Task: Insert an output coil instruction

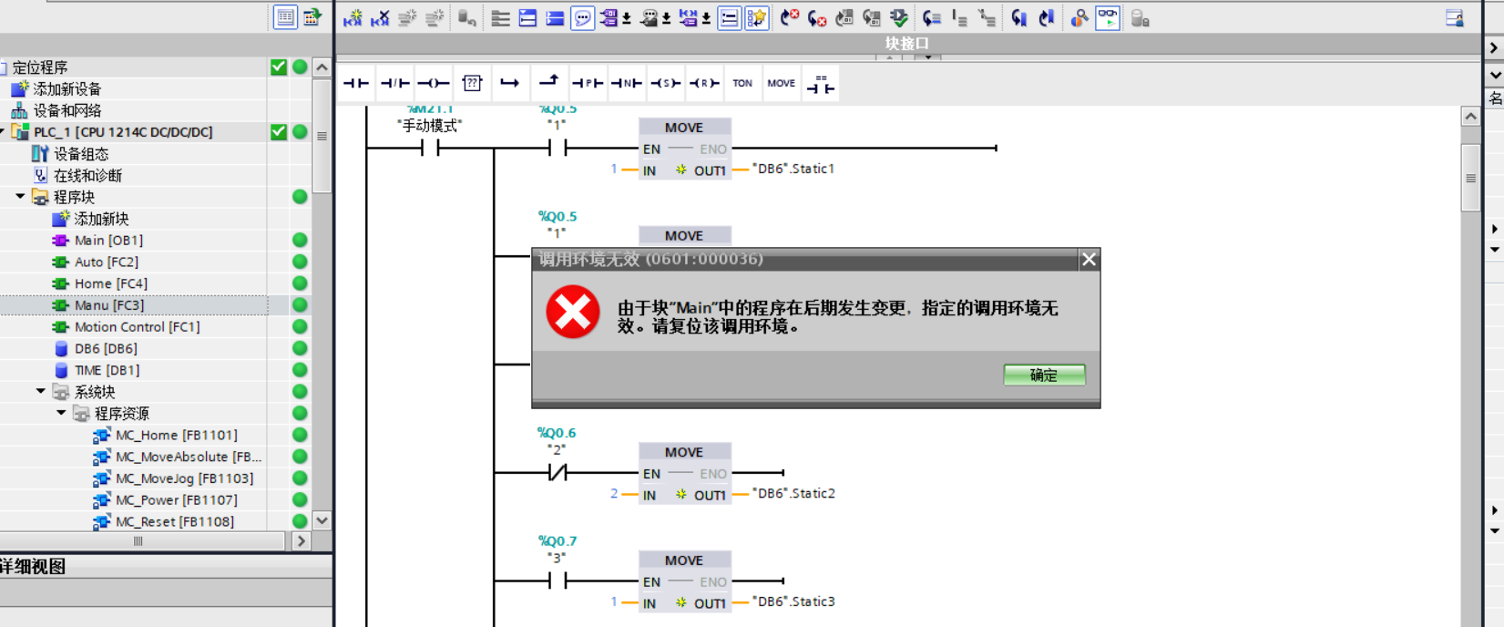Action: click(x=433, y=84)
